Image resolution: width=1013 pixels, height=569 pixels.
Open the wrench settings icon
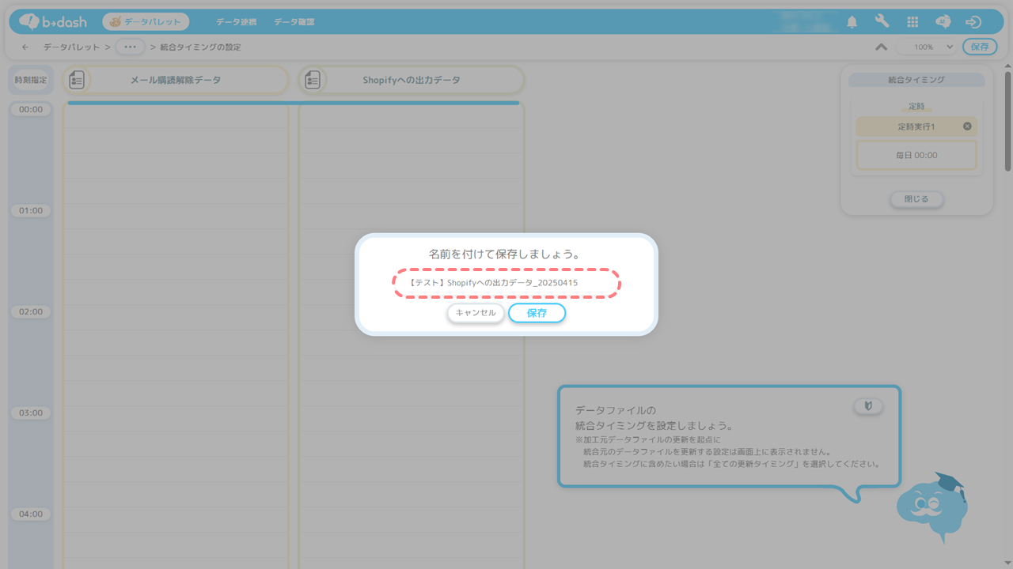point(882,21)
